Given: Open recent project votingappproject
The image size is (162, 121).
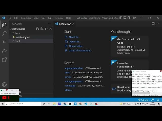Looking at the screenshot, I should click(x=74, y=81).
